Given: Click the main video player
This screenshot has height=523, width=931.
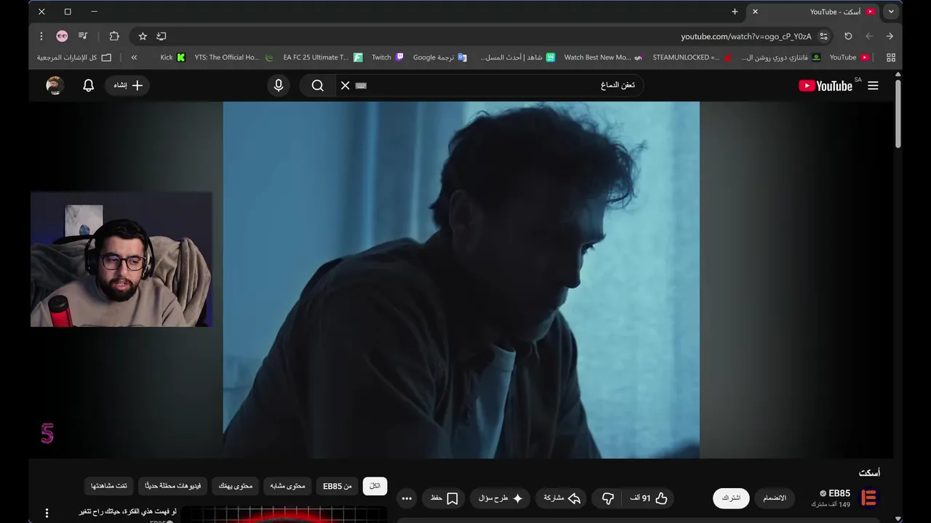Looking at the screenshot, I should [x=461, y=280].
